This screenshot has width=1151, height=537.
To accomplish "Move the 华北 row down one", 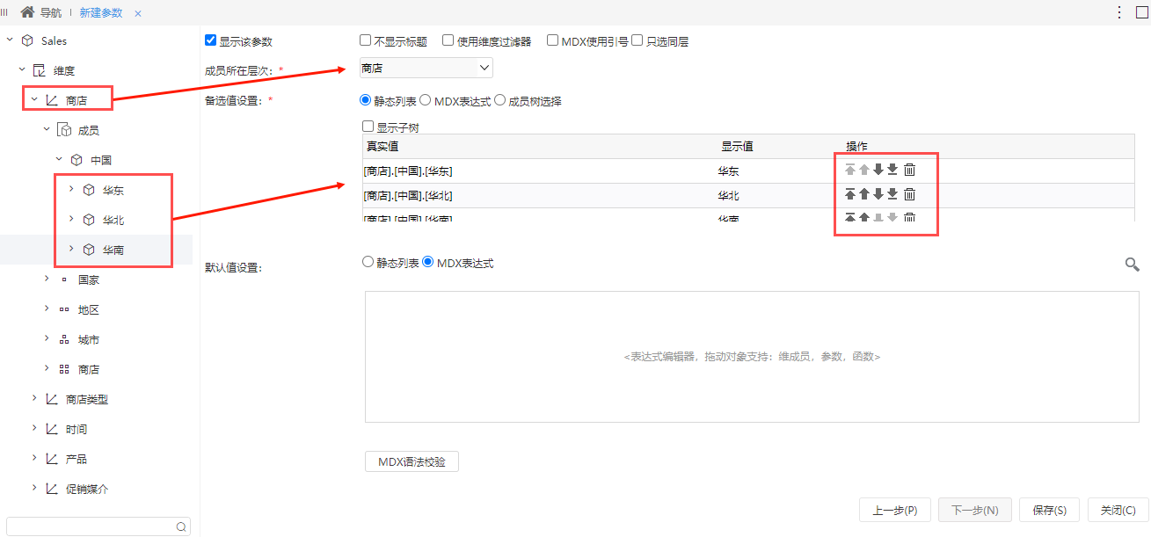I will coord(878,194).
